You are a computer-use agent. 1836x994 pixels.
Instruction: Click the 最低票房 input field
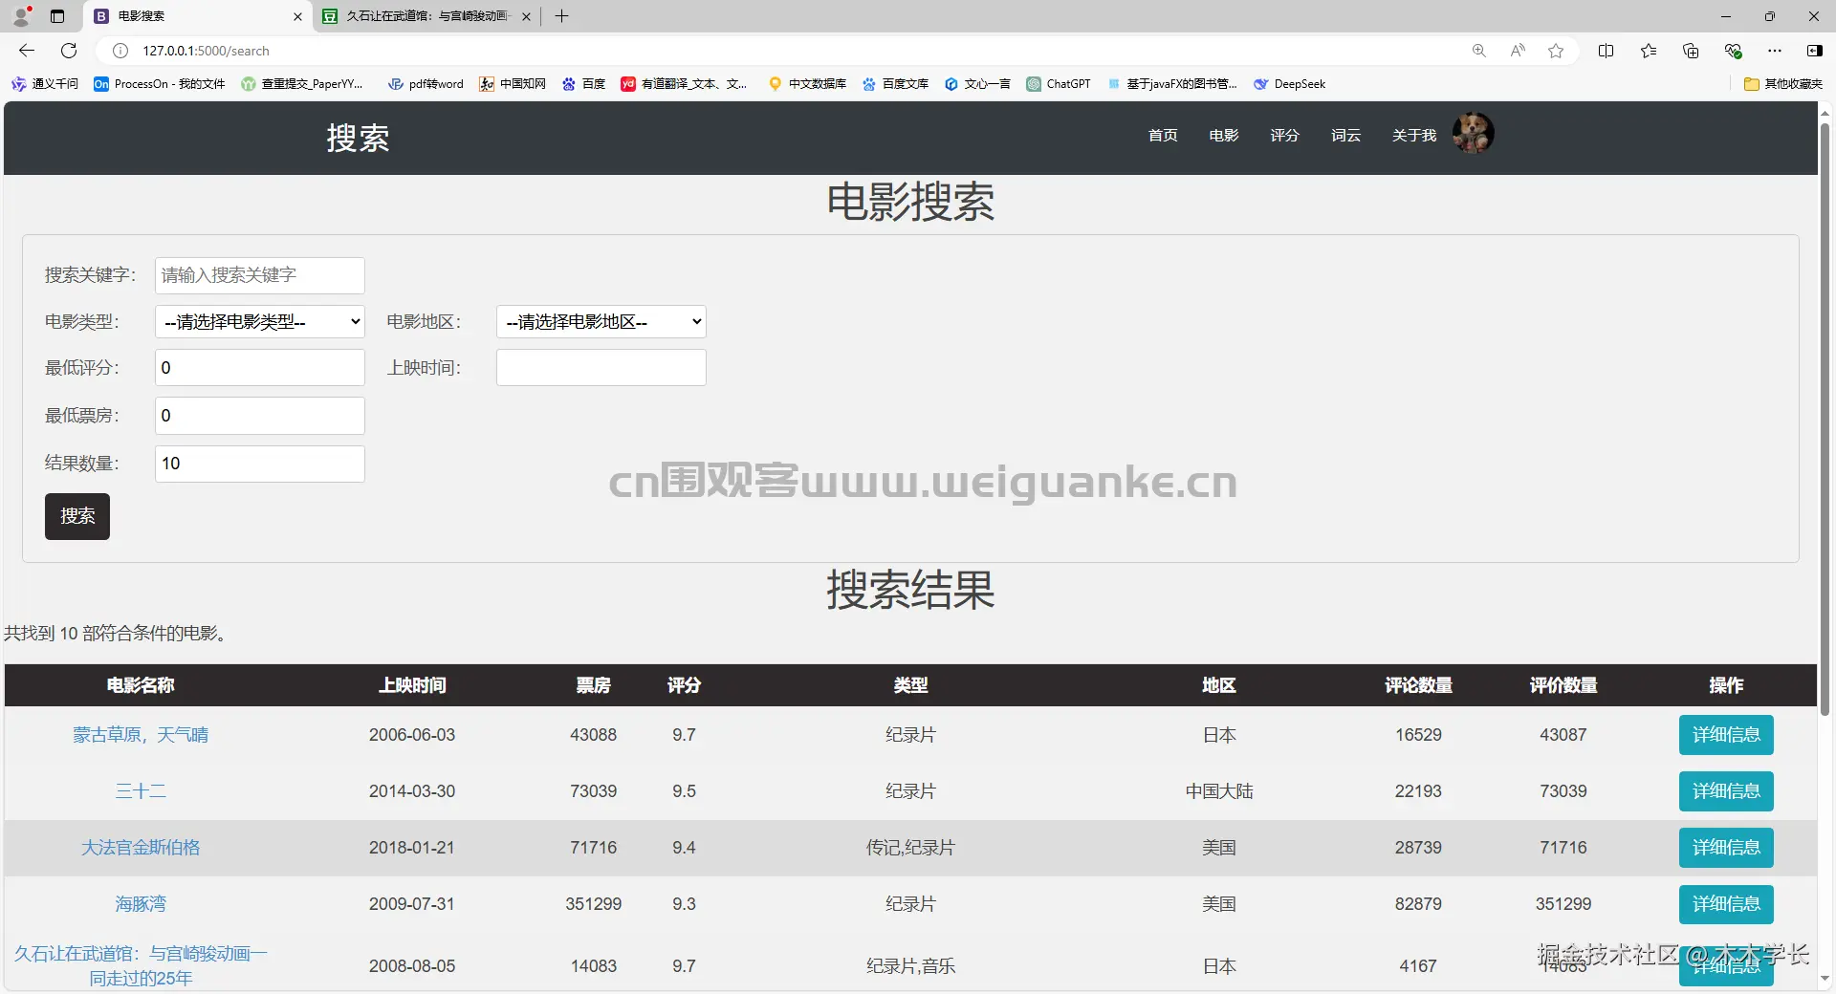[x=260, y=416]
